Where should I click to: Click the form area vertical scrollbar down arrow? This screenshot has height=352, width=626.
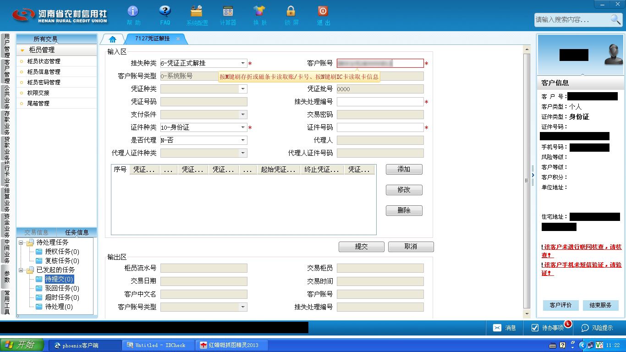click(527, 314)
